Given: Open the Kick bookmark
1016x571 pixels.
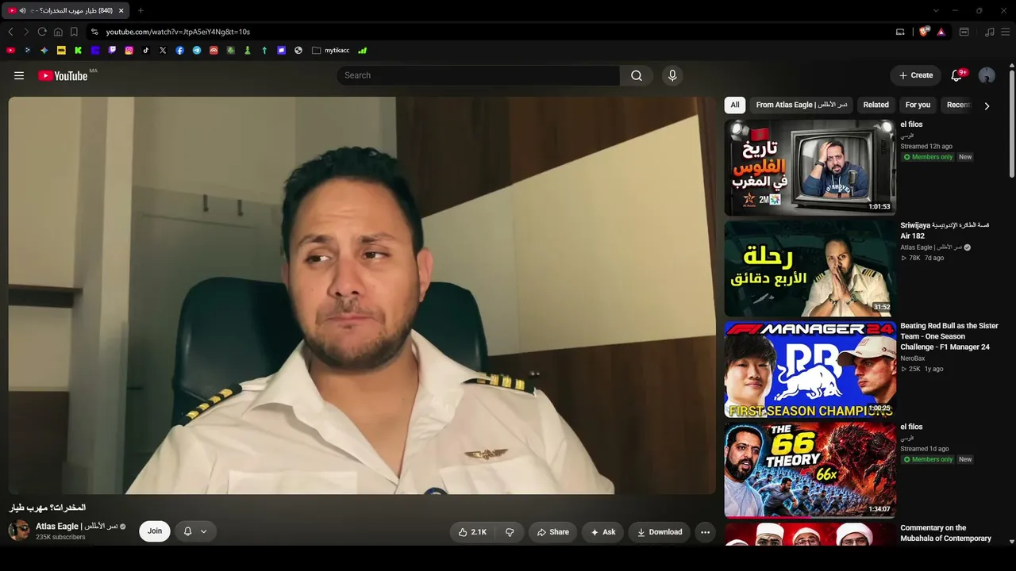Looking at the screenshot, I should (79, 50).
